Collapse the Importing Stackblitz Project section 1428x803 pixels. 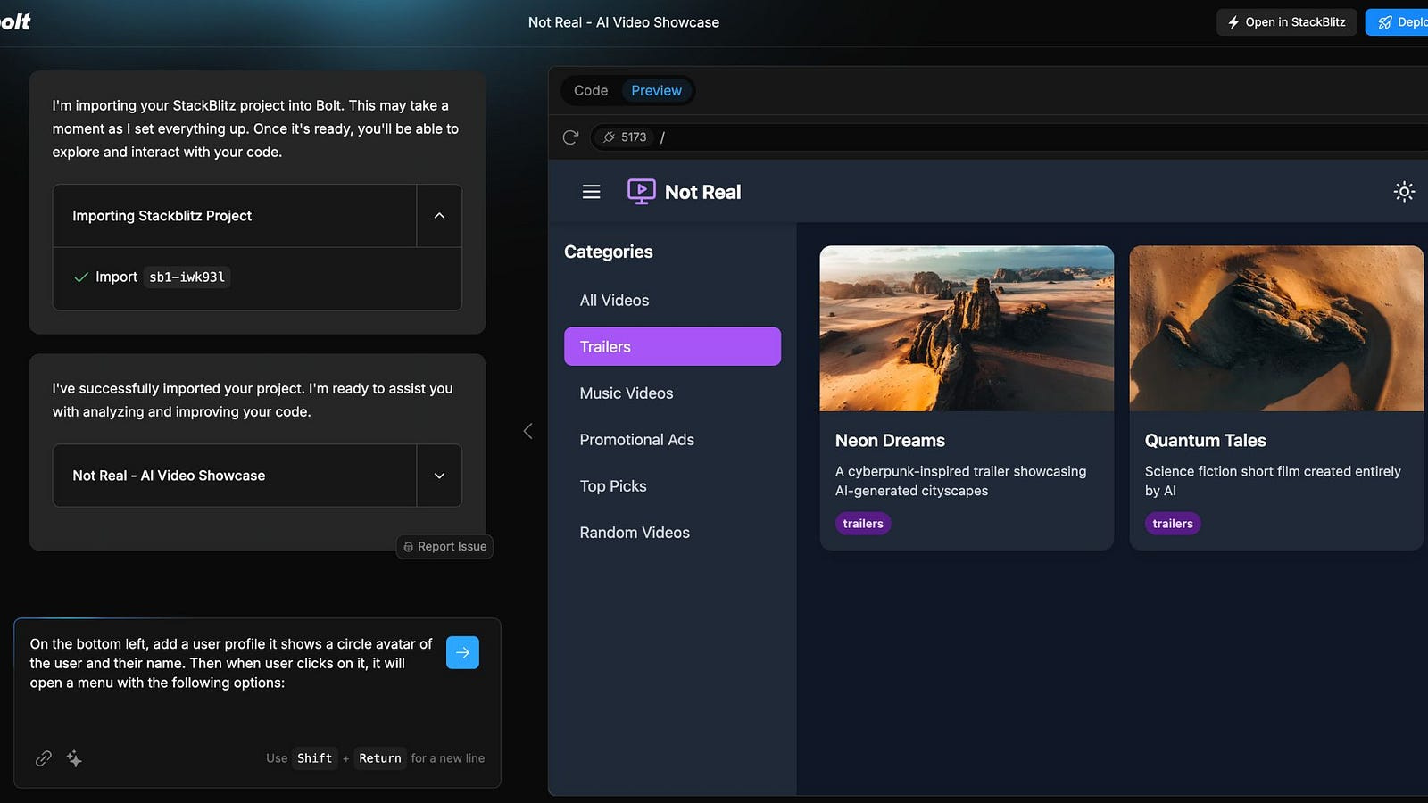click(x=439, y=216)
